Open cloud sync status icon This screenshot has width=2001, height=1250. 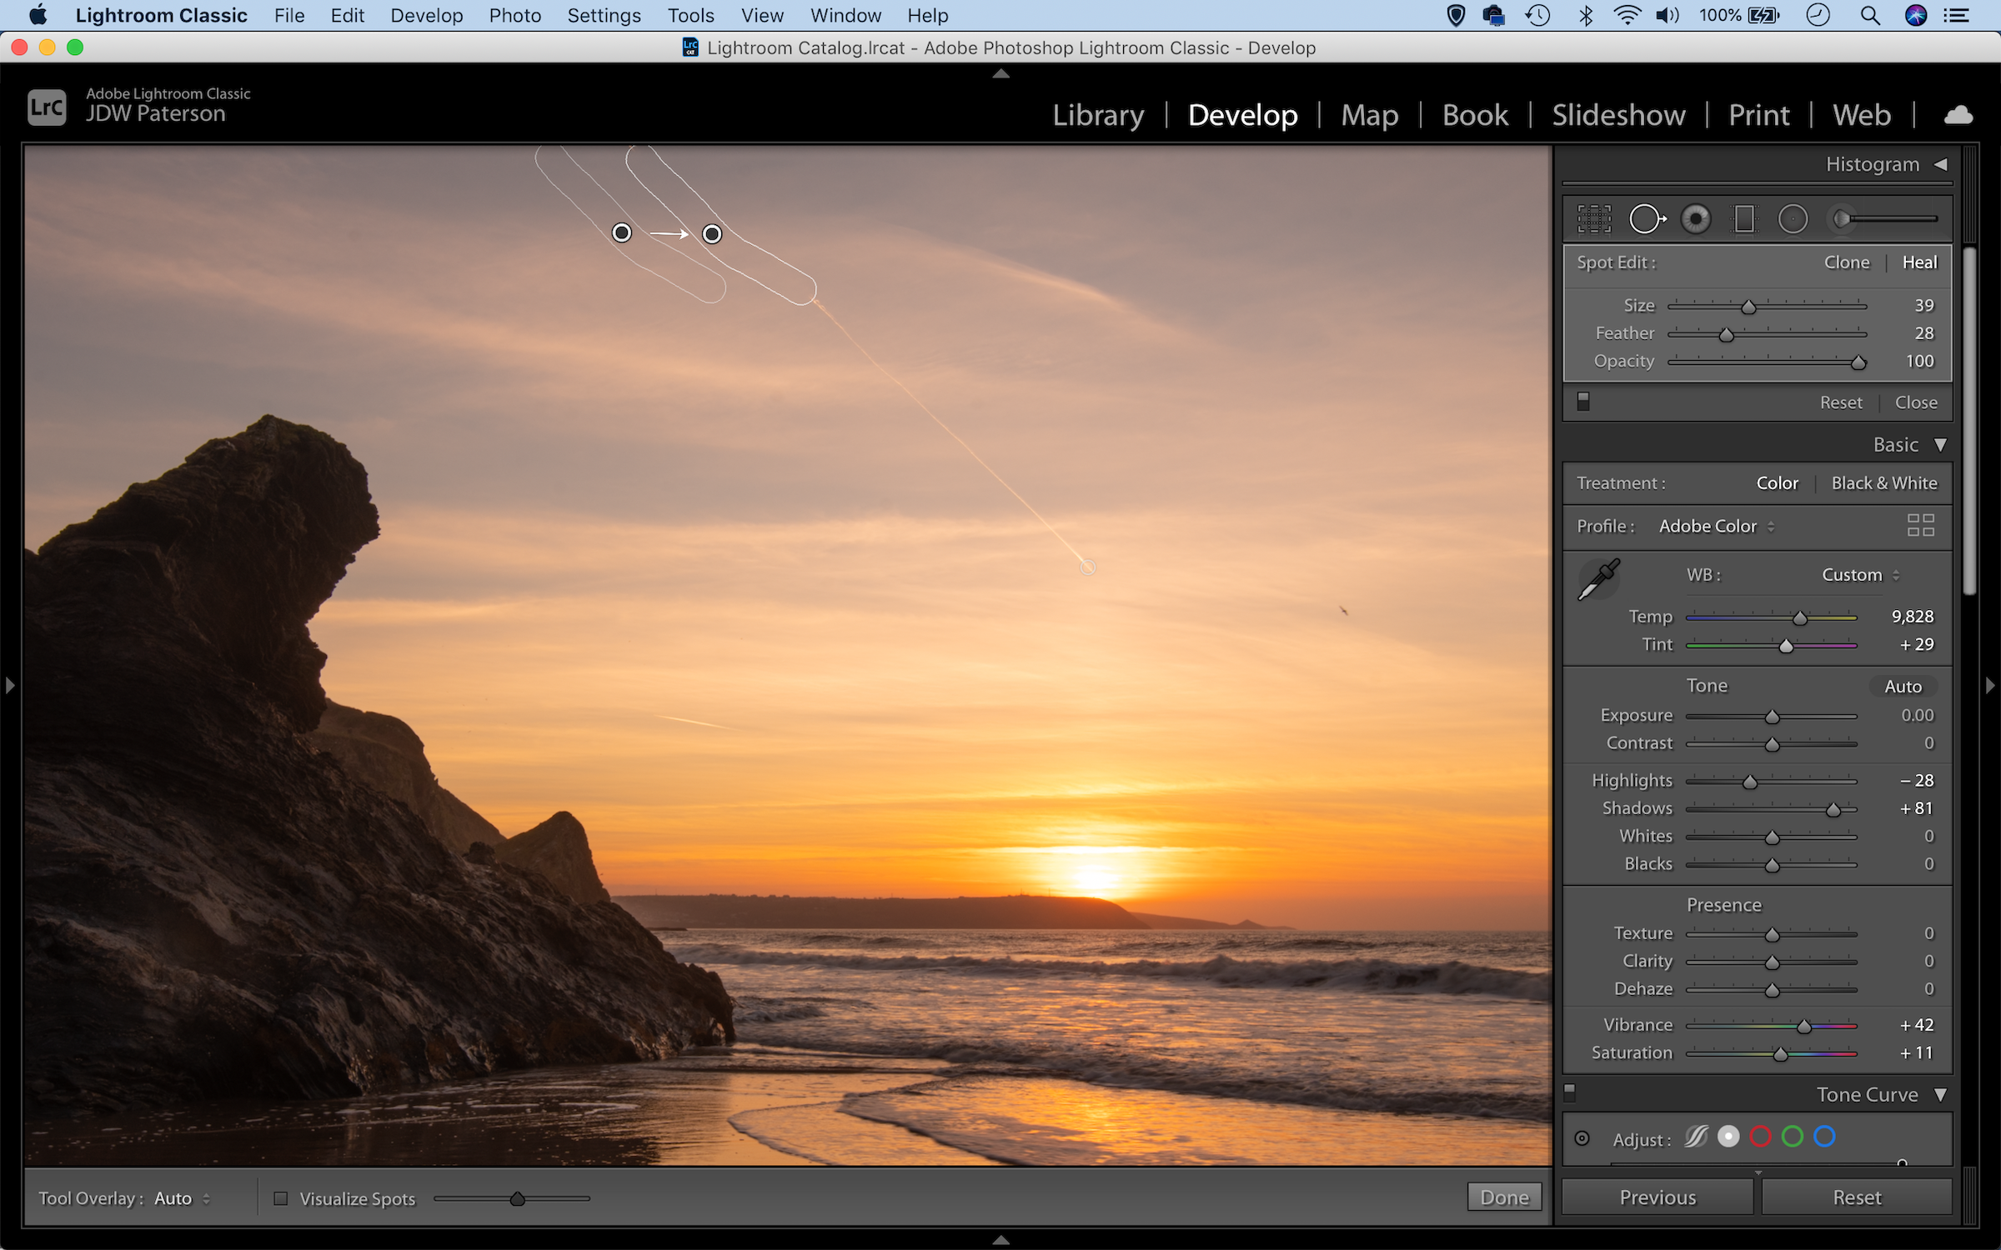[x=1958, y=115]
